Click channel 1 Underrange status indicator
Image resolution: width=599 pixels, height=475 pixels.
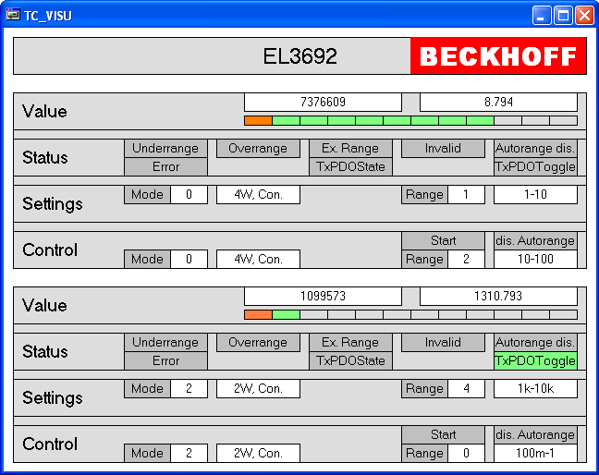click(x=165, y=148)
